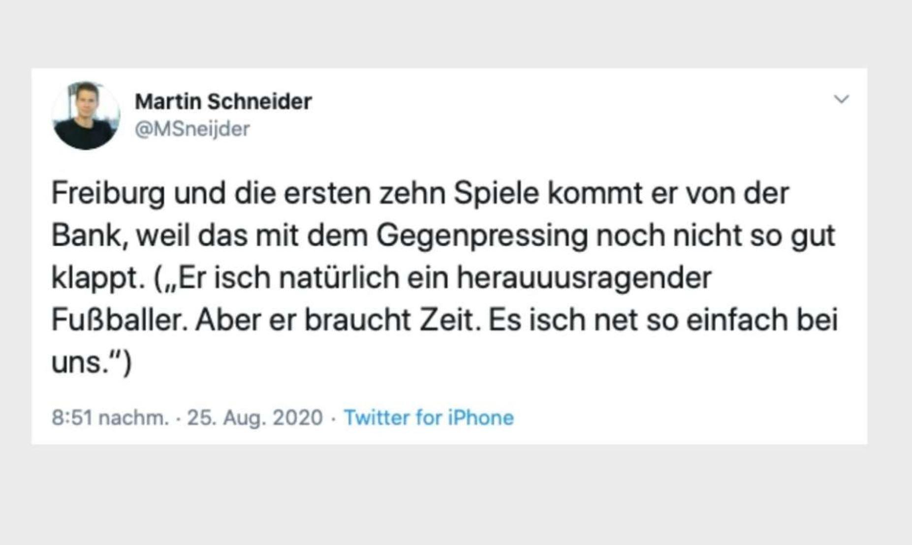912x545 pixels.
Task: Click the word Fußballer in the tweet
Action: coord(119,321)
